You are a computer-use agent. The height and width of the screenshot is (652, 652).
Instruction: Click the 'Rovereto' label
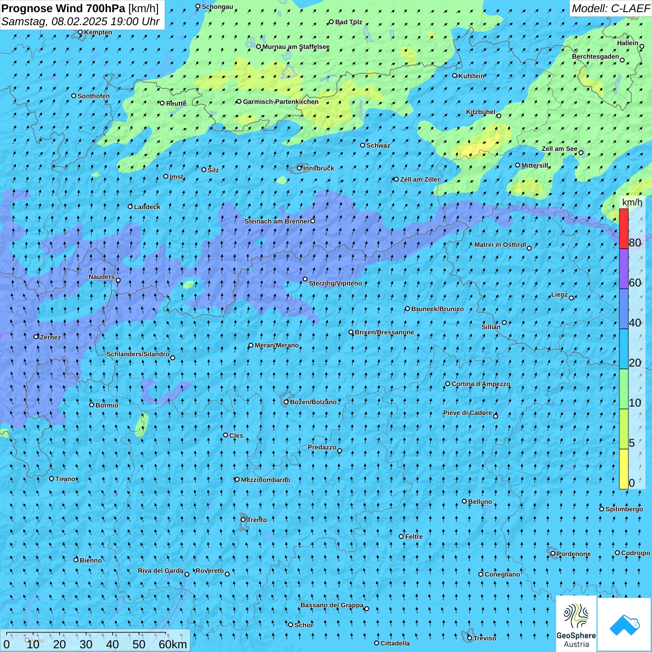pyautogui.click(x=210, y=570)
